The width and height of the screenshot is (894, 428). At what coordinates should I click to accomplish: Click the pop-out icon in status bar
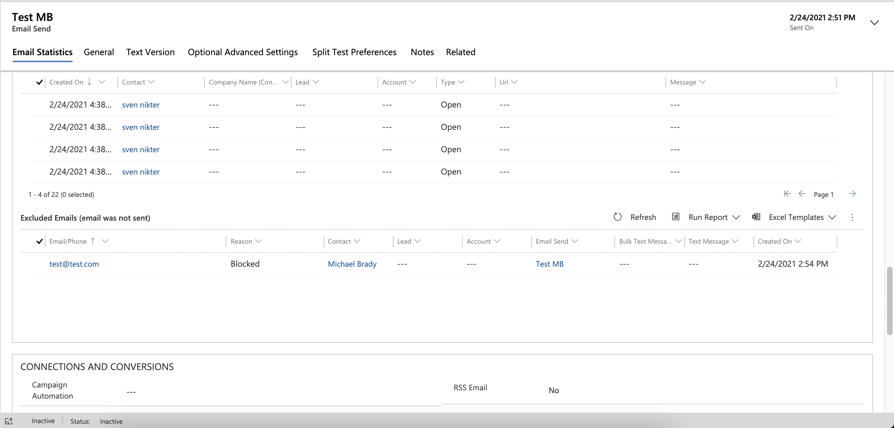click(x=9, y=421)
